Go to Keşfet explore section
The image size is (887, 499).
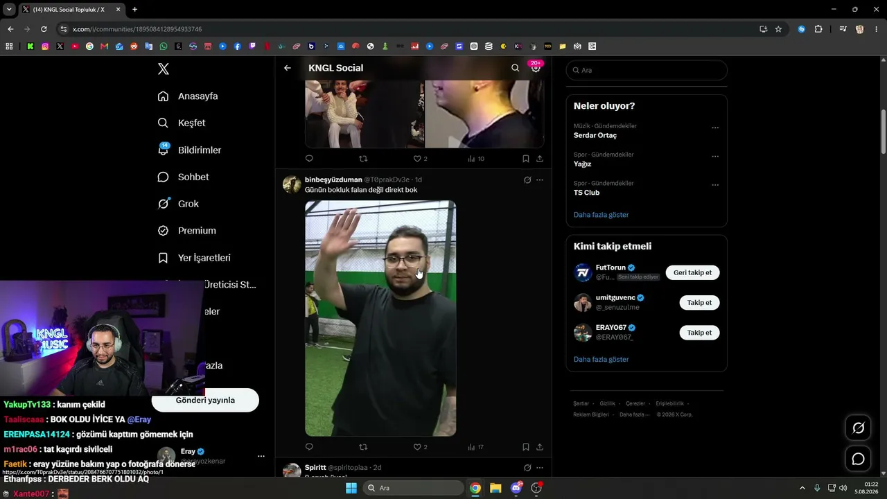[182, 123]
